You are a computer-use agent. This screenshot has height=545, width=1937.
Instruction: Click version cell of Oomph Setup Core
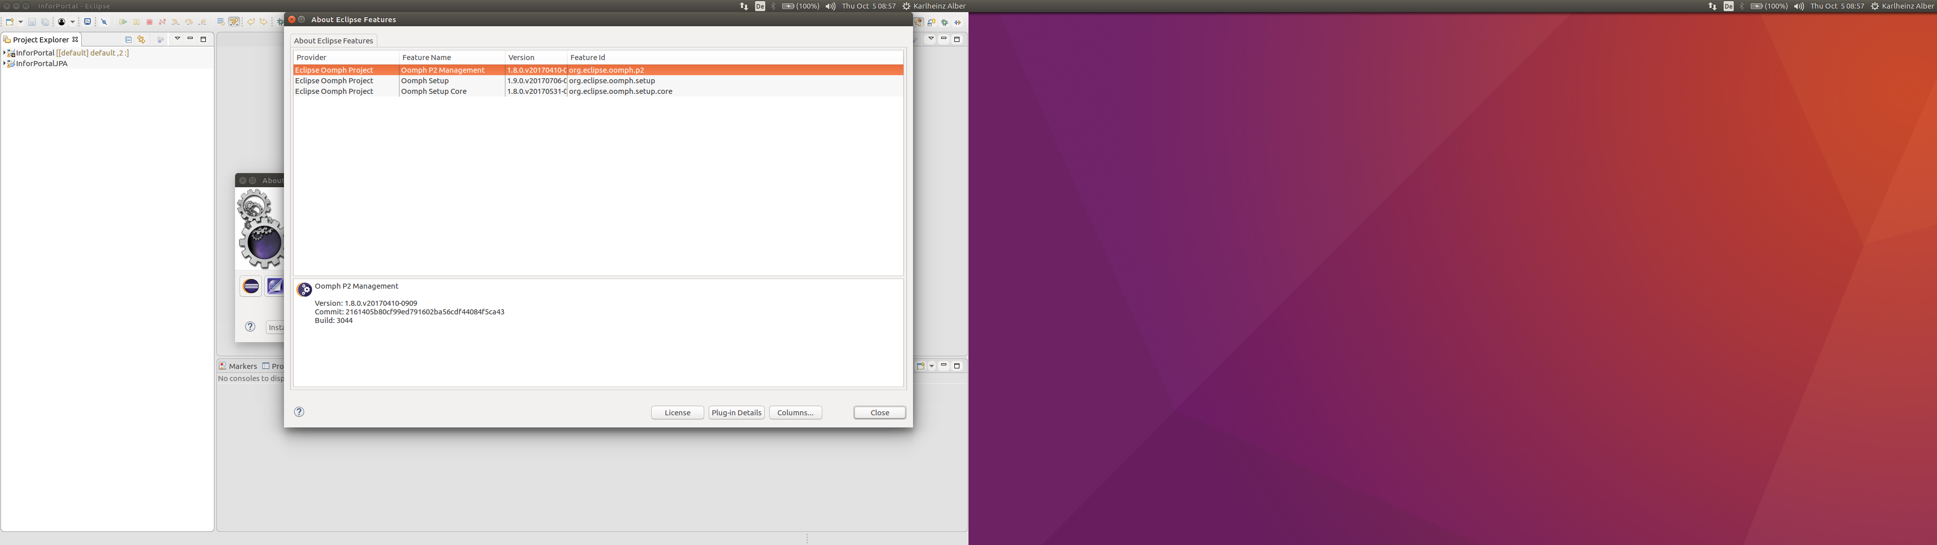536,91
